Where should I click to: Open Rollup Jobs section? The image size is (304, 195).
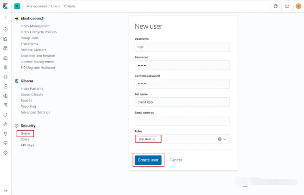click(29, 38)
